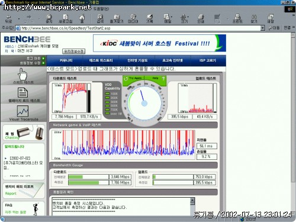The image size is (296, 222).
Task: Expand the Back button history arrow
Action: [x=19, y=19]
